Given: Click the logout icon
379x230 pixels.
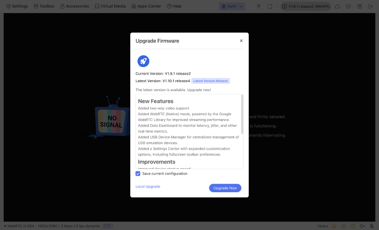Looking at the screenshot, I should (370, 7).
